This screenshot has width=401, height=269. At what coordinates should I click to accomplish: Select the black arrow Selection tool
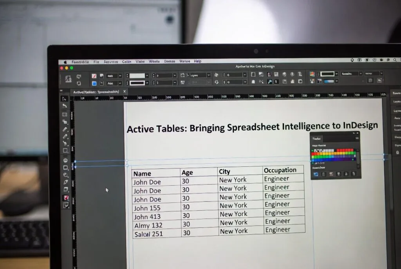[64, 99]
